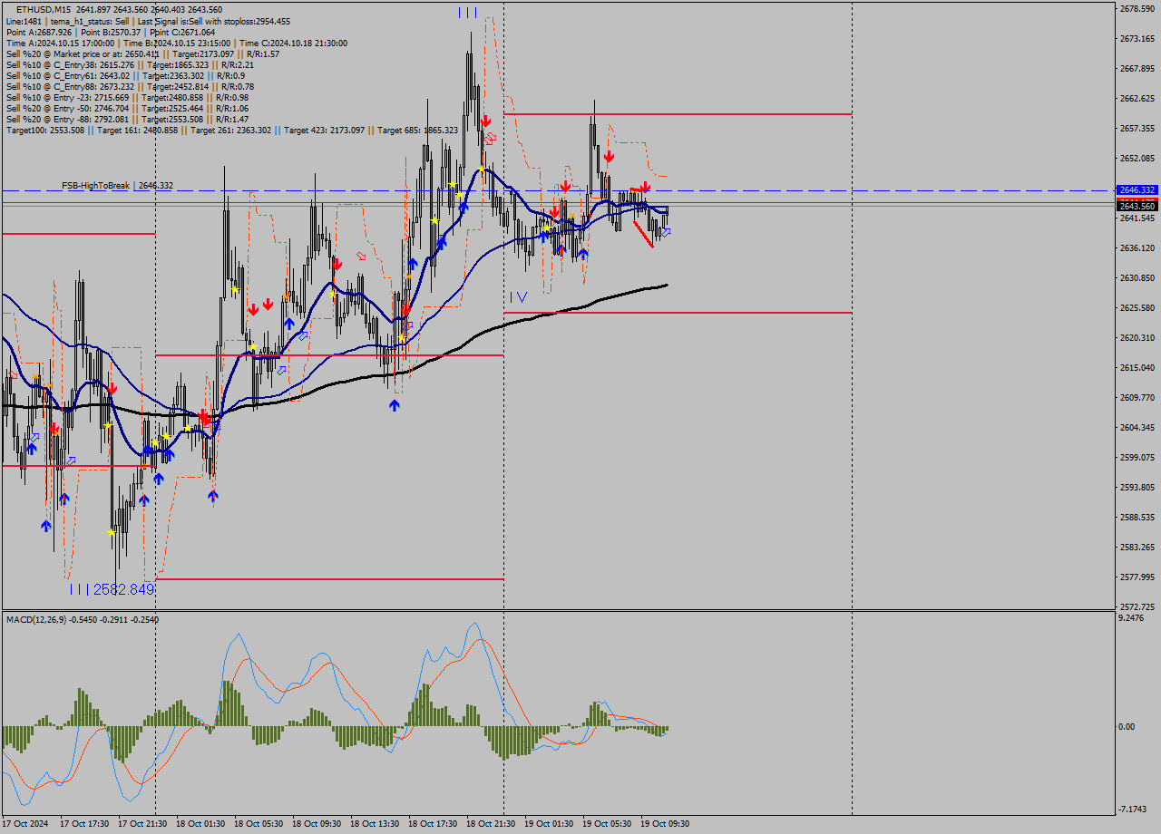
Task: Select the Sell %20 @ Entry -50 line
Action: coord(127,108)
